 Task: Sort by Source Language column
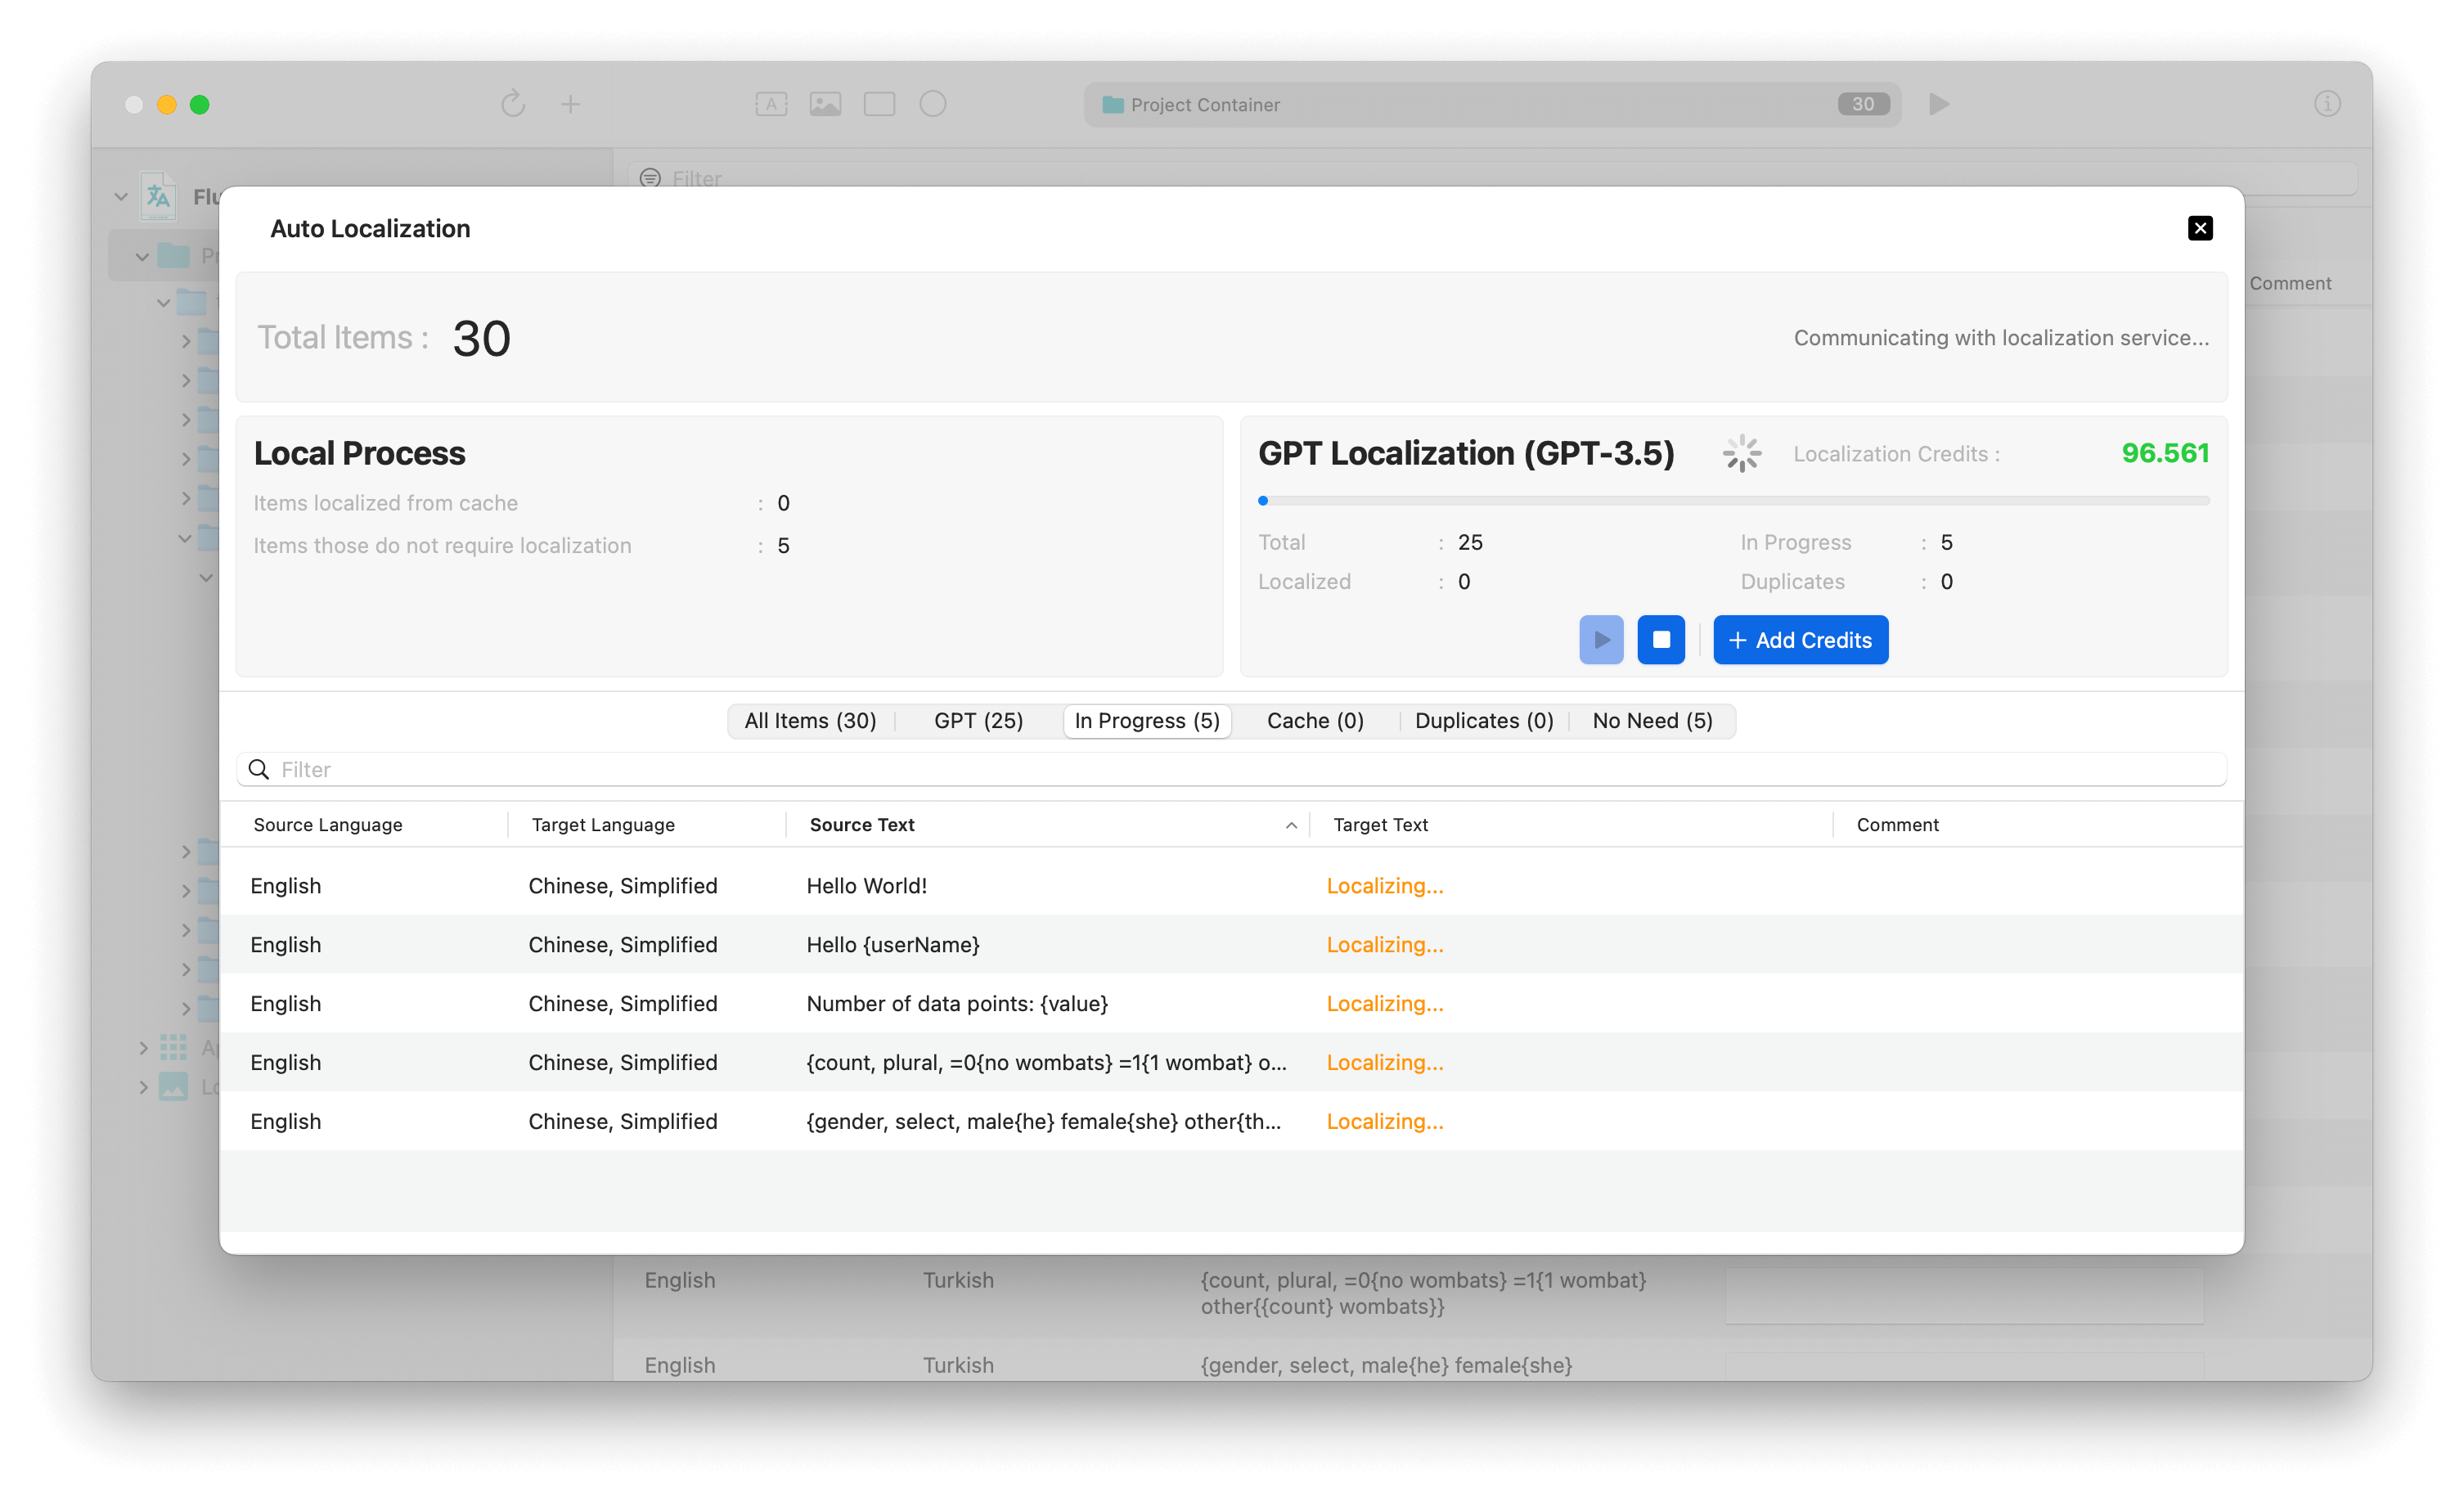[x=328, y=825]
